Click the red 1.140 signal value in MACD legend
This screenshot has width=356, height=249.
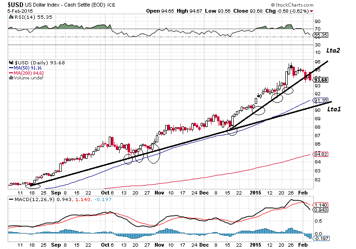click(x=83, y=199)
